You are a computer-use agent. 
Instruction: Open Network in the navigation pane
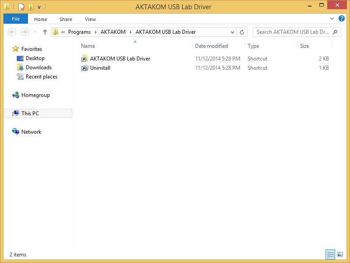point(31,132)
